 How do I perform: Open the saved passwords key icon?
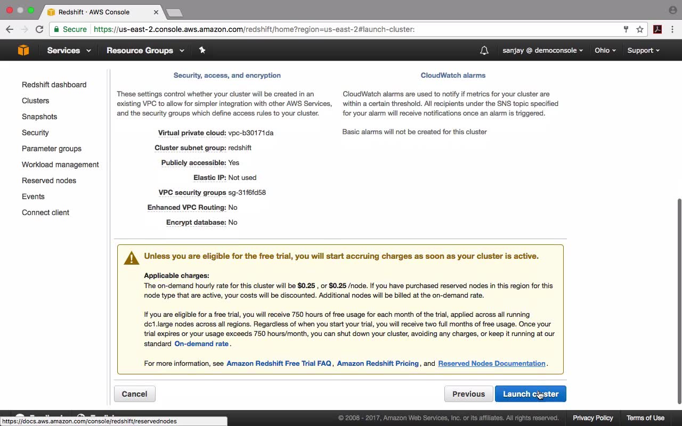[626, 29]
